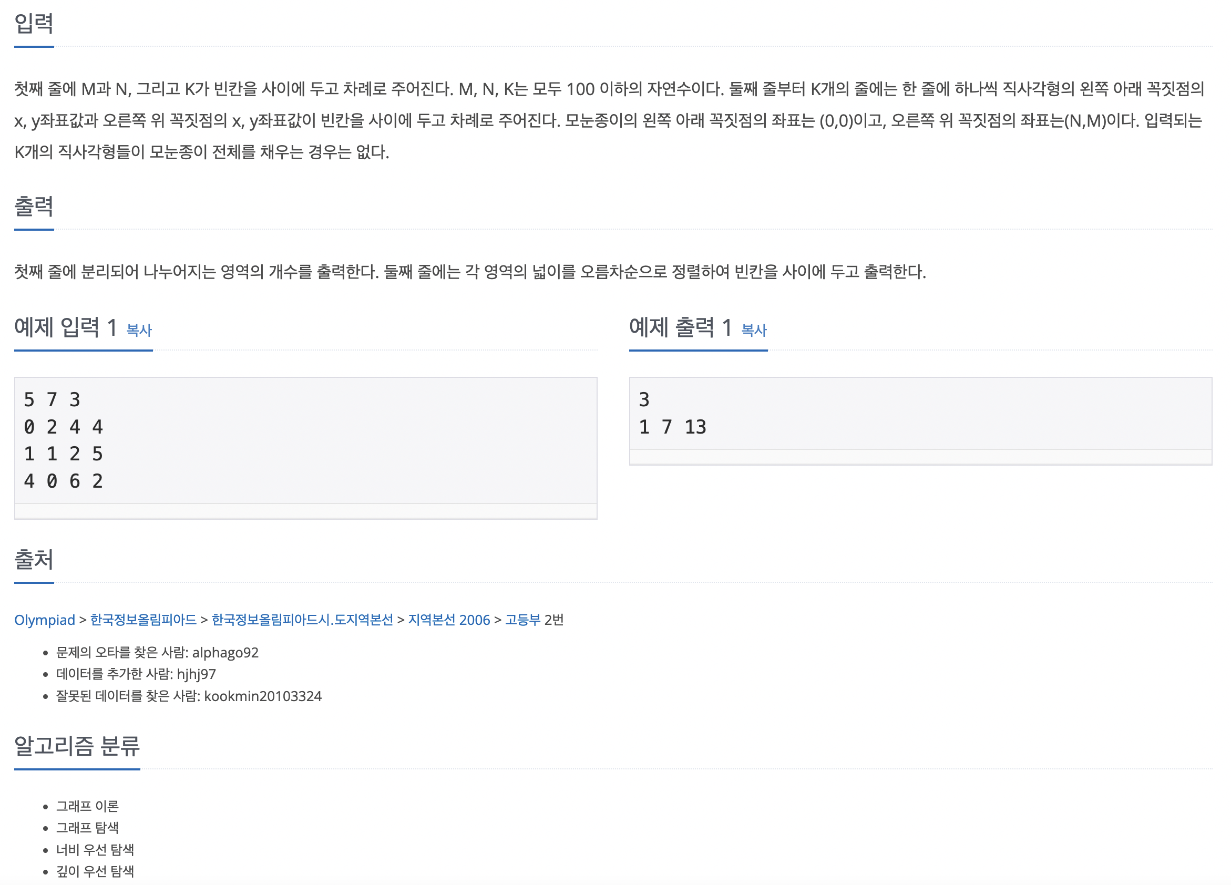Click the 알고리즘 분류 heading
The width and height of the screenshot is (1231, 885).
pyautogui.click(x=77, y=746)
